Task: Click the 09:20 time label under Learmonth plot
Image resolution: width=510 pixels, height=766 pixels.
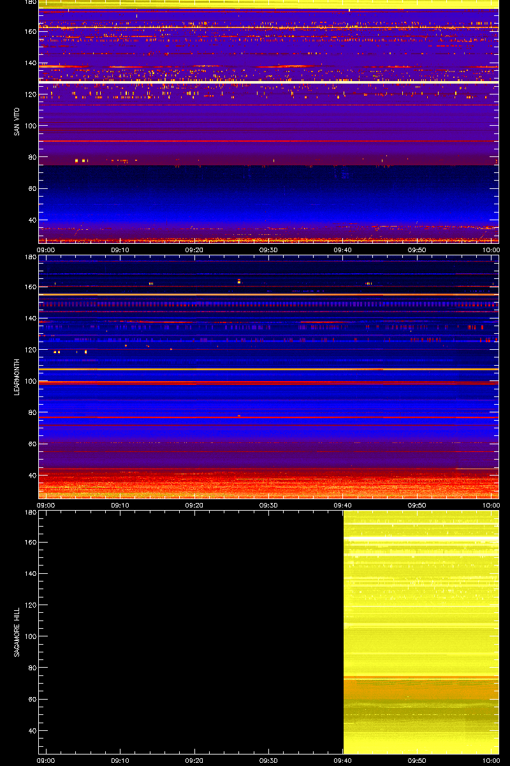Action: 194,505
